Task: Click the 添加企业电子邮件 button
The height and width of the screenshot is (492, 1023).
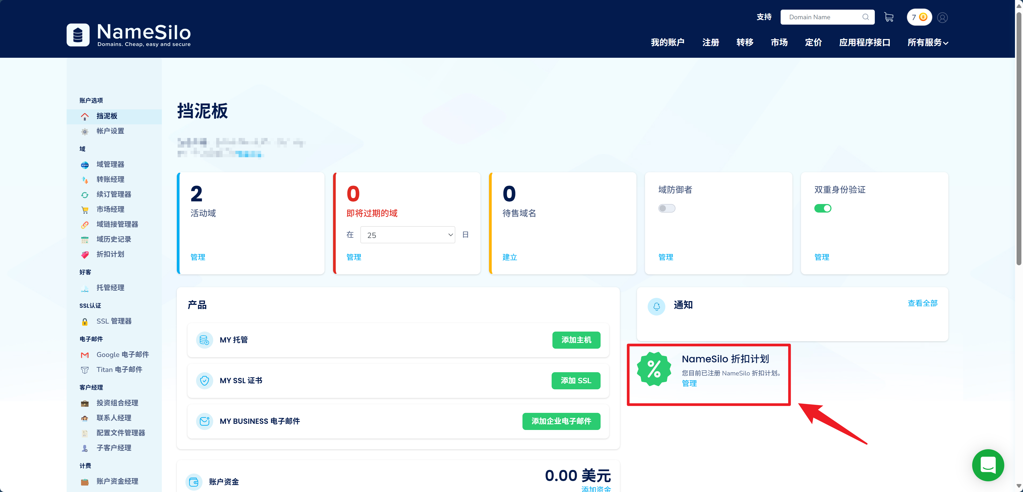Action: [561, 421]
